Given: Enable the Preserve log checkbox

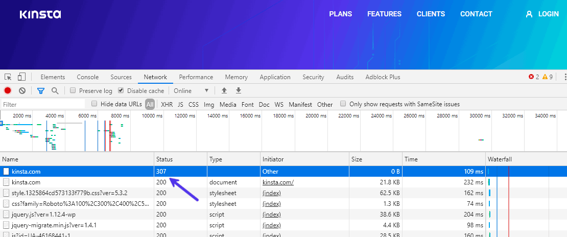Looking at the screenshot, I should pyautogui.click(x=73, y=91).
